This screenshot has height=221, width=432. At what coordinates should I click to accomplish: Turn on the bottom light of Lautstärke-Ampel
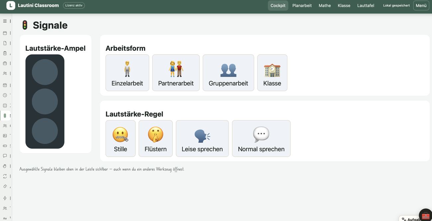tap(45, 131)
